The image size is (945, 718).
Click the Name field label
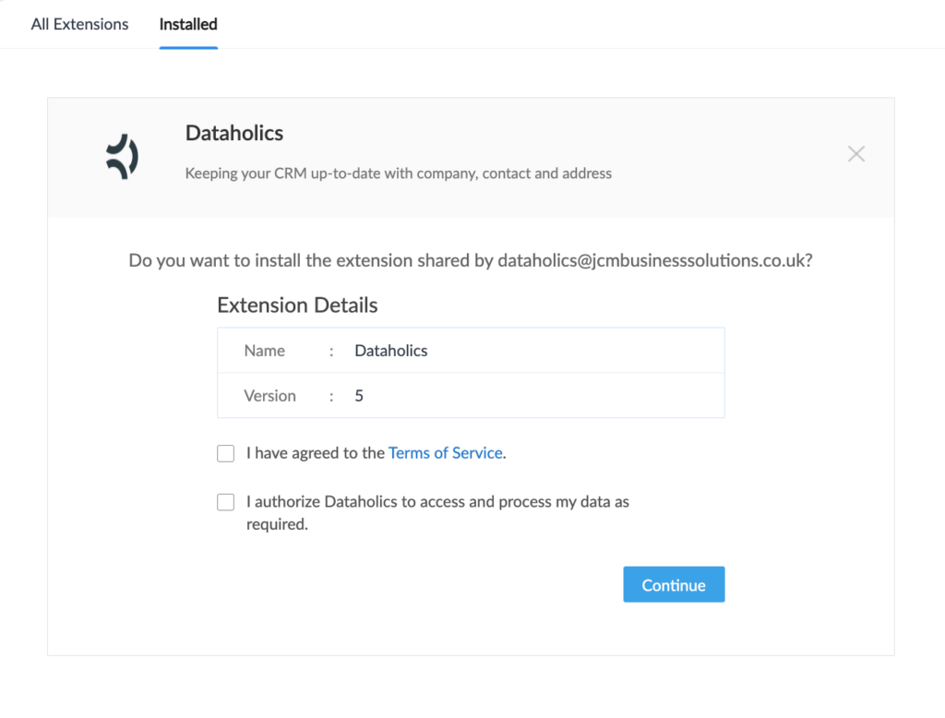(265, 351)
